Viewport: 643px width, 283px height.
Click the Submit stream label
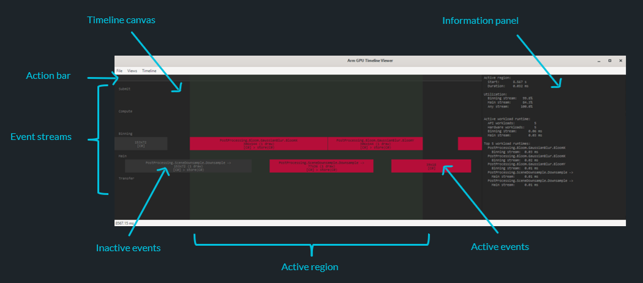point(124,89)
